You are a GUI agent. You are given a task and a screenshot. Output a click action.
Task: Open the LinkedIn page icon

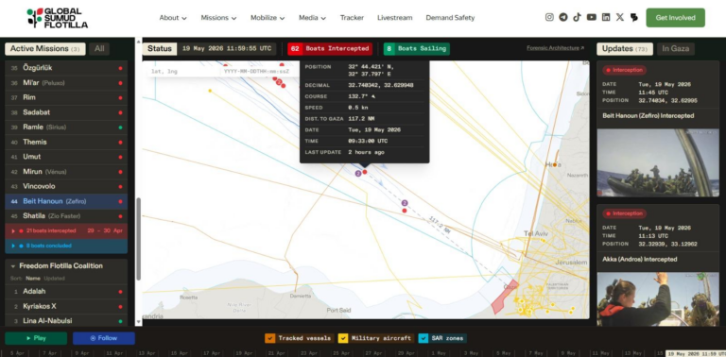tap(606, 17)
